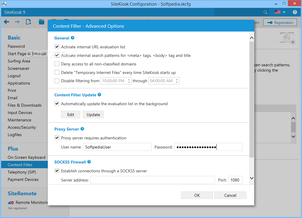Click the Registration button

coord(280,22)
